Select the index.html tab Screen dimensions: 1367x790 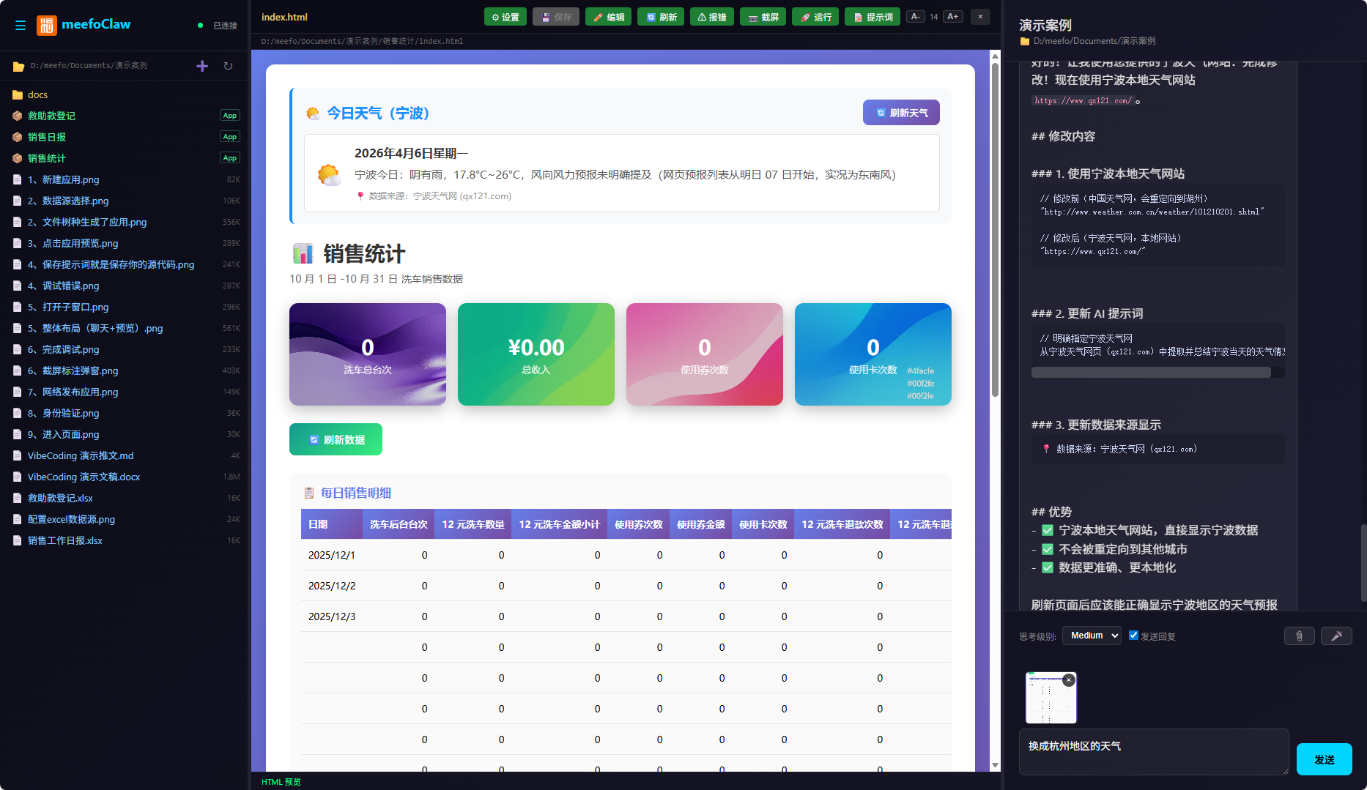(x=284, y=16)
